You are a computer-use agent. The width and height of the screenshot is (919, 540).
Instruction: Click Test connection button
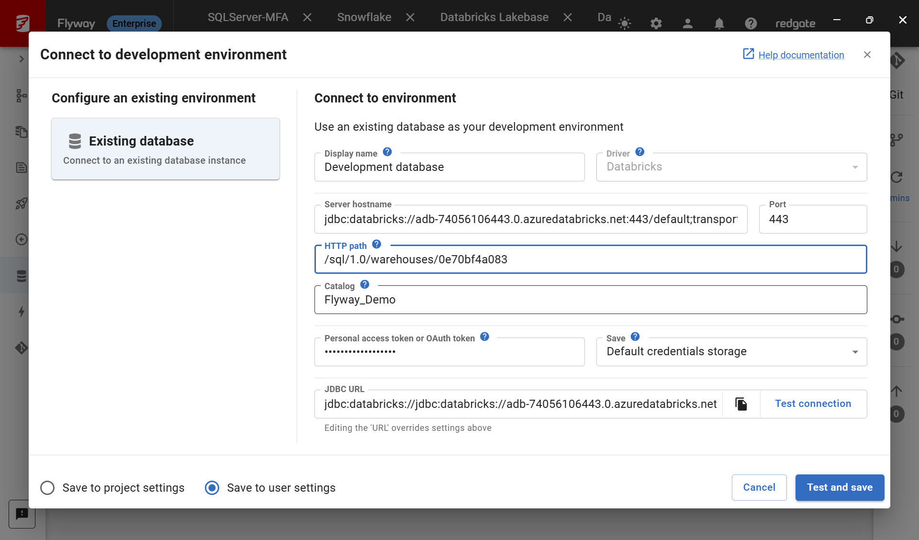pos(813,404)
